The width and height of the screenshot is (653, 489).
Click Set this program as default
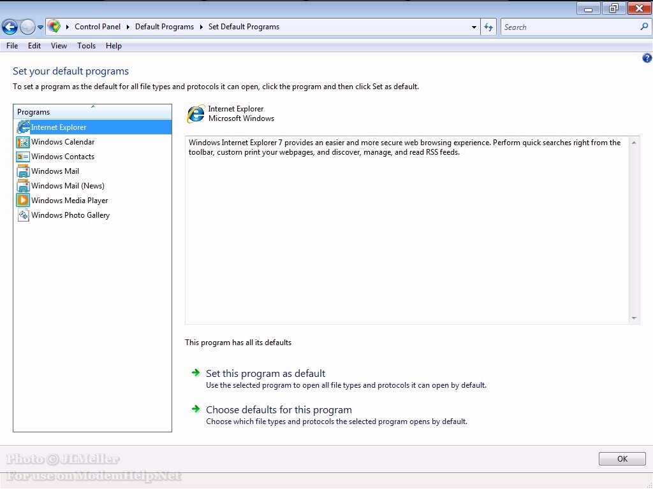coord(266,373)
